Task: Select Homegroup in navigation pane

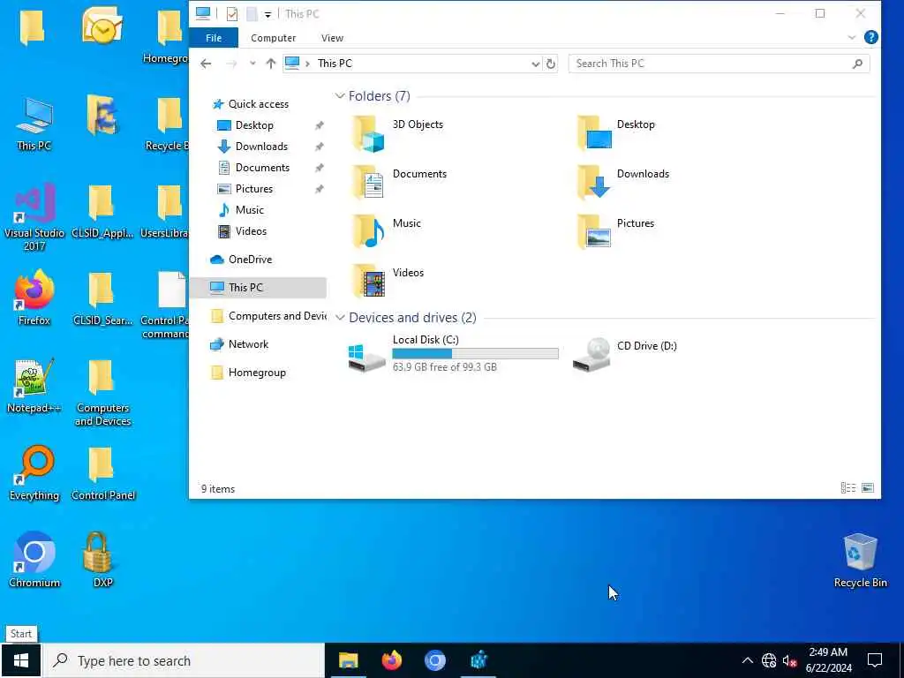Action: pyautogui.click(x=257, y=373)
